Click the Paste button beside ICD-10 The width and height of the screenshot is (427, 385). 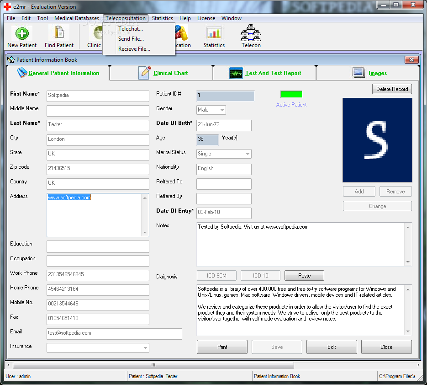(x=304, y=276)
